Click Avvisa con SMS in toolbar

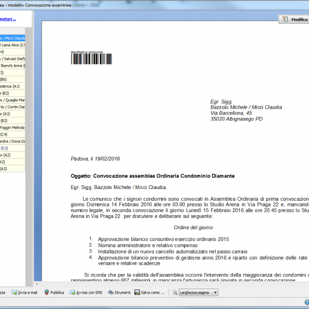(x=86, y=293)
